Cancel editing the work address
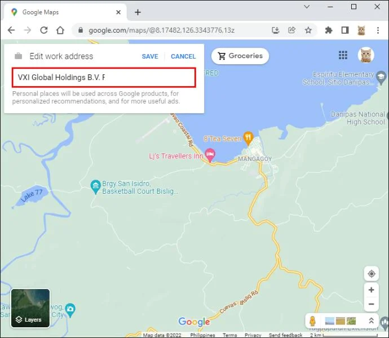389x338 pixels. [183, 56]
